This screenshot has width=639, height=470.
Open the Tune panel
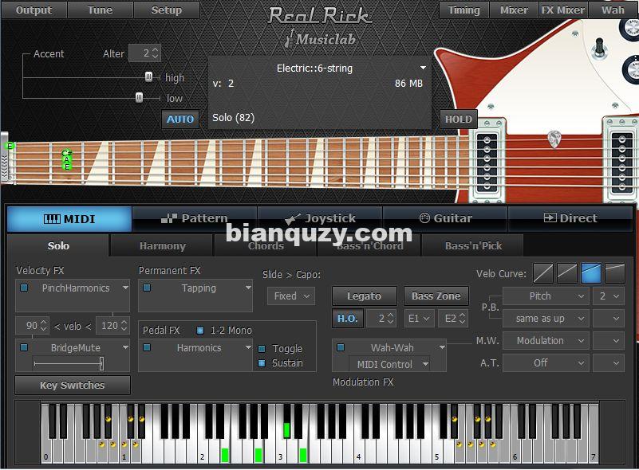tap(100, 10)
